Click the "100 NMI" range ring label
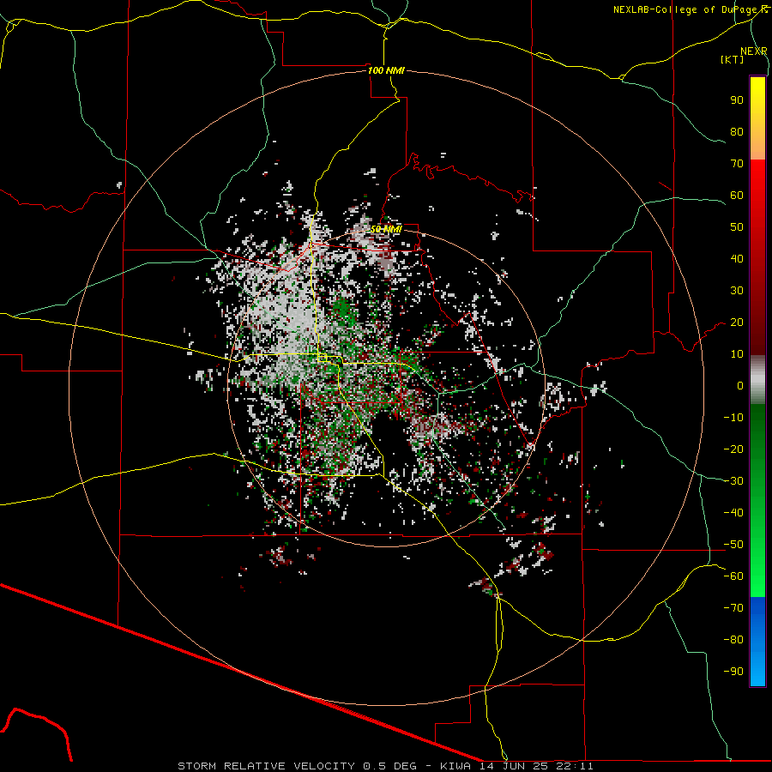 click(x=386, y=70)
